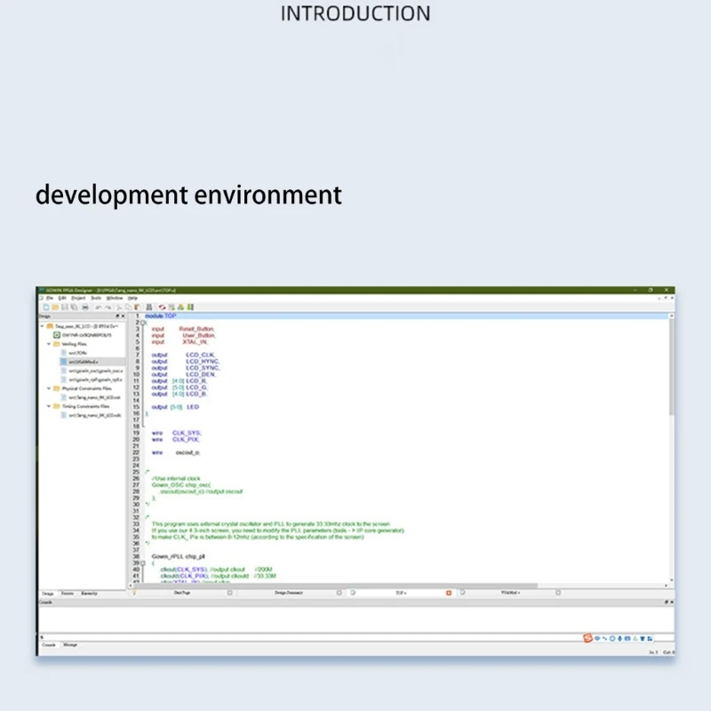Switch to the VGAMod.v editor tab
711x711 pixels.
510,593
